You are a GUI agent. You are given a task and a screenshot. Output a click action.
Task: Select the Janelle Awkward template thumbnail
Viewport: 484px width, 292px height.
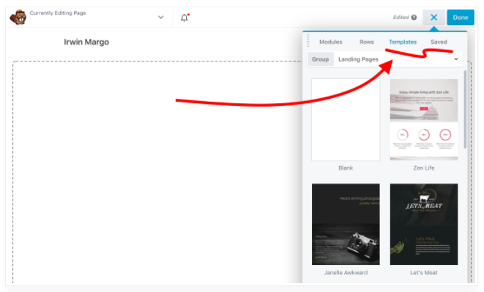point(346,224)
